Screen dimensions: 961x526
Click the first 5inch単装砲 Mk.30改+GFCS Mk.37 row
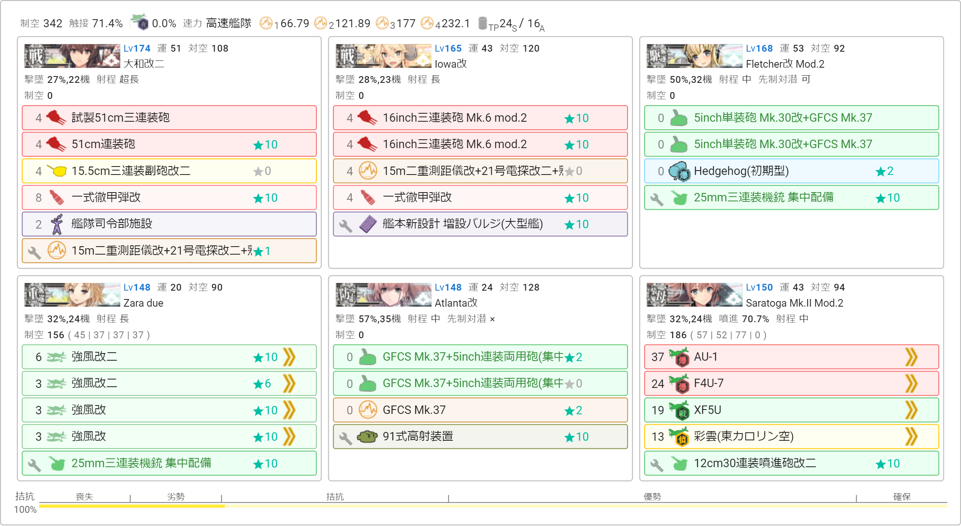pyautogui.click(x=791, y=118)
